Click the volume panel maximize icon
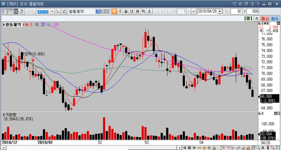This screenshot has height=150, width=281. click(x=275, y=113)
